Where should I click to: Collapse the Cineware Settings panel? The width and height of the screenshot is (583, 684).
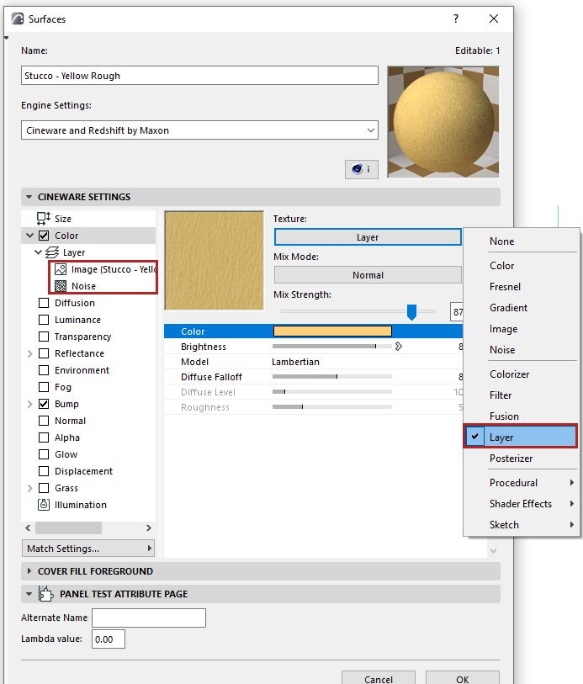coord(29,197)
